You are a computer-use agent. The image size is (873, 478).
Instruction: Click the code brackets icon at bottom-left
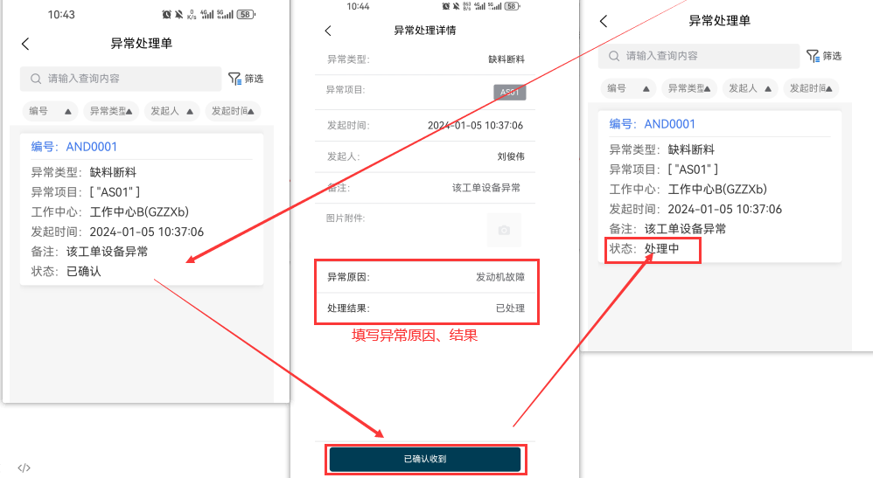pos(24,468)
